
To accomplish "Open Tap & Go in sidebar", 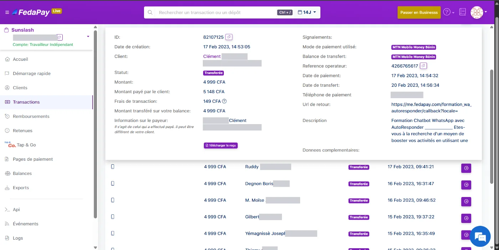I will pos(26,145).
